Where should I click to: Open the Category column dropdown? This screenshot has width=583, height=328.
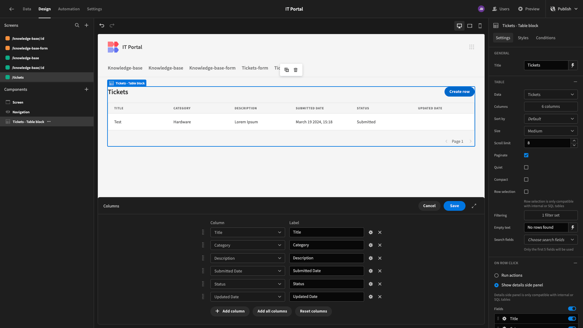tap(247, 245)
